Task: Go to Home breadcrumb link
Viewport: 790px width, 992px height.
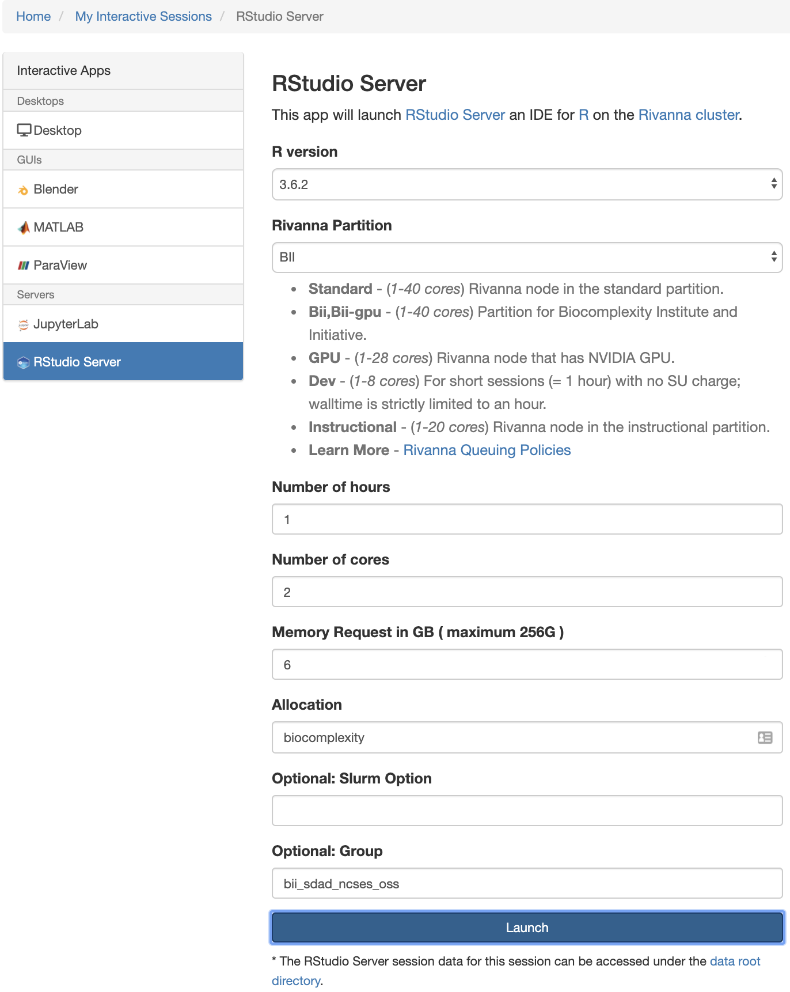Action: tap(33, 16)
